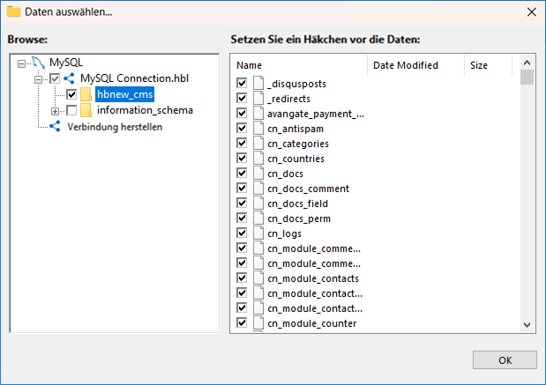546x385 pixels.
Task: Click scrollbar up arrow in table list
Action: (x=527, y=63)
